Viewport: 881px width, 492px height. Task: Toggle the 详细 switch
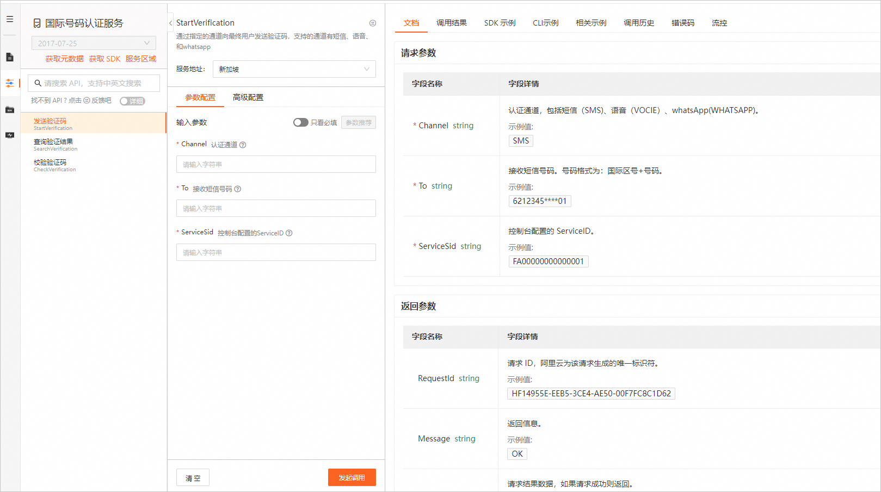click(x=132, y=101)
